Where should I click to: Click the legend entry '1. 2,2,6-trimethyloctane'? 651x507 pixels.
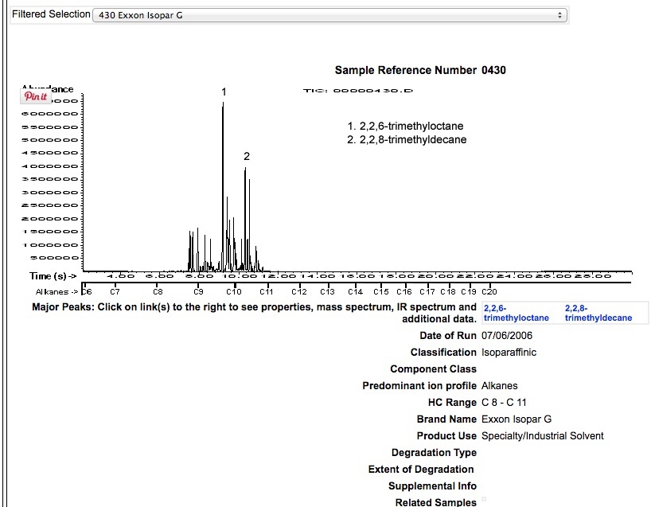coord(405,127)
